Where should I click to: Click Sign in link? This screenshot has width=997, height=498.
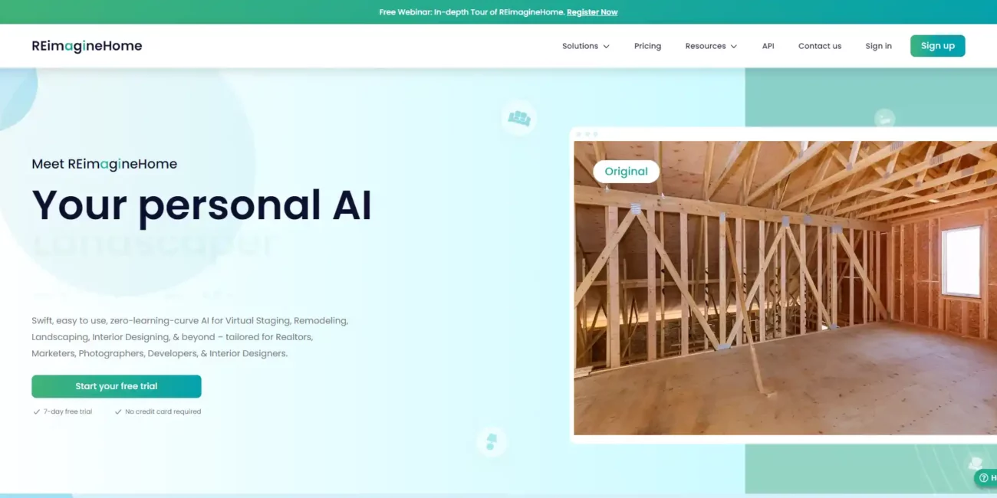(878, 46)
